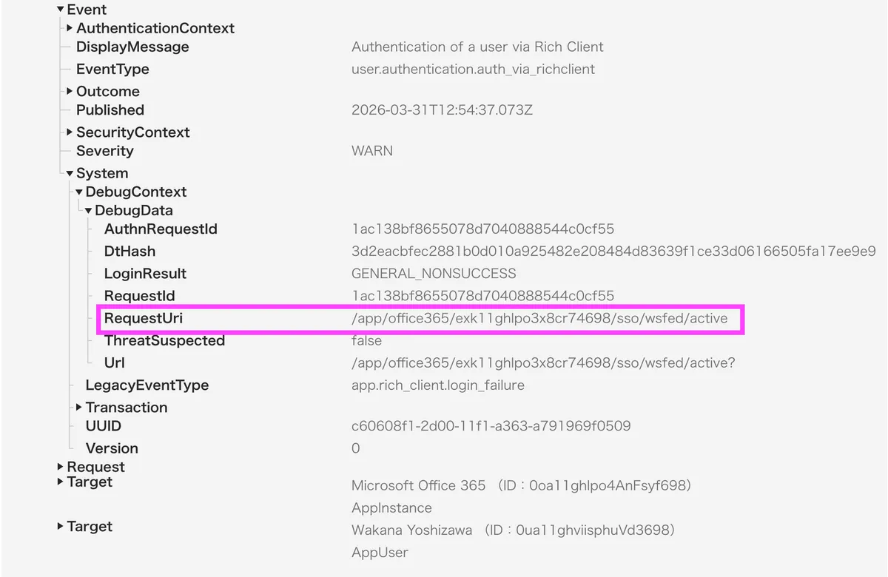Collapse the DebugContext node
888x577 pixels.
pyautogui.click(x=79, y=192)
